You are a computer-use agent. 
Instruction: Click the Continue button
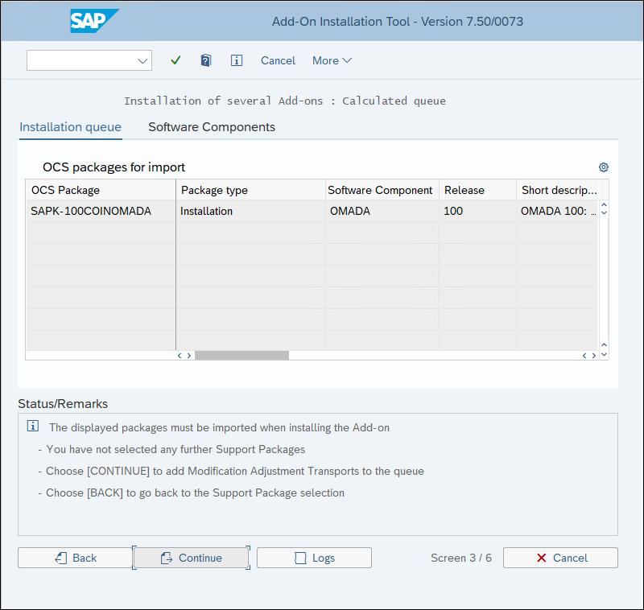191,558
